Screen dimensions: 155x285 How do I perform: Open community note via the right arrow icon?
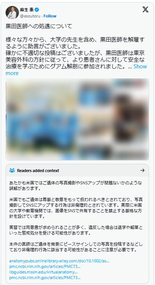142,170
